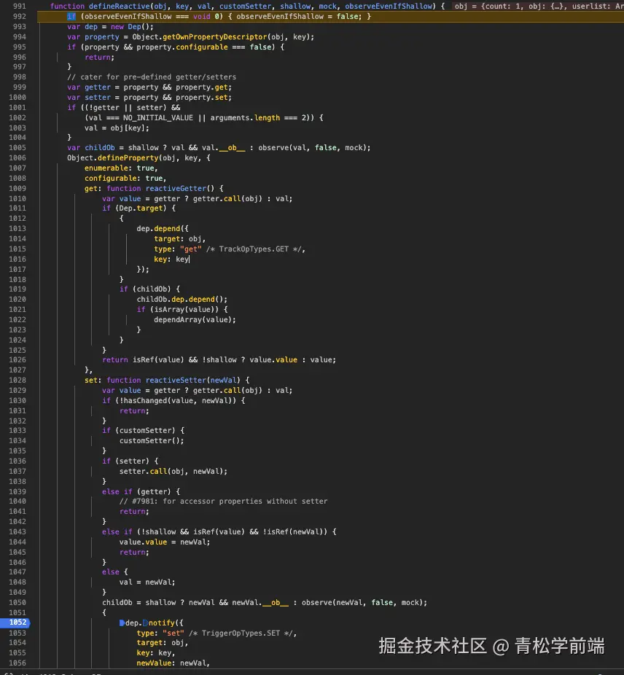This screenshot has height=675, width=624.
Task: Click the highlighted 'if' token on line 992
Action: click(x=70, y=16)
